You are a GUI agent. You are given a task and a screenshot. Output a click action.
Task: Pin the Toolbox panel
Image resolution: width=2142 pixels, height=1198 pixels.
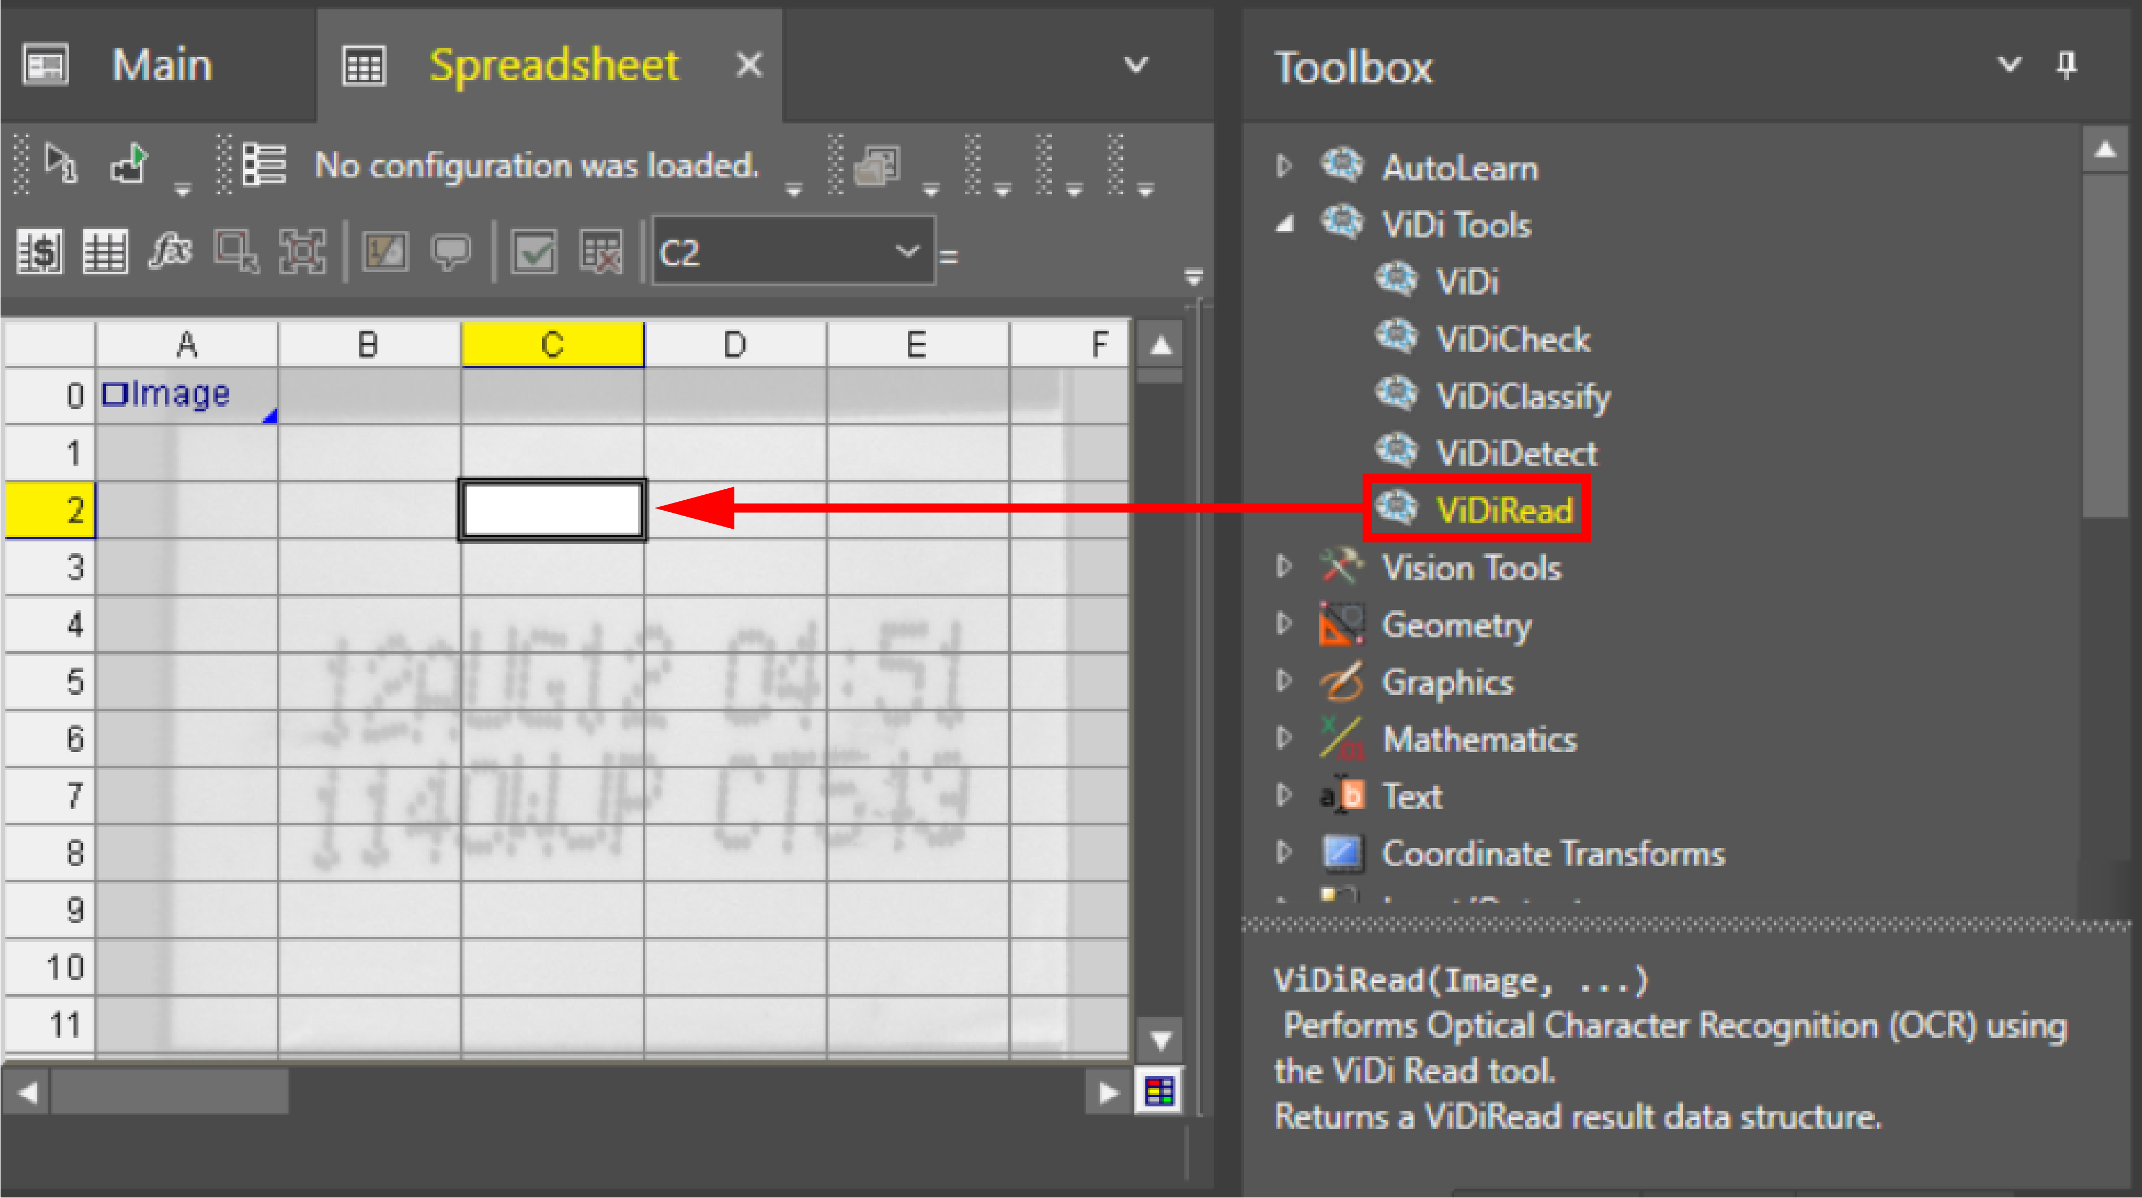2066,65
